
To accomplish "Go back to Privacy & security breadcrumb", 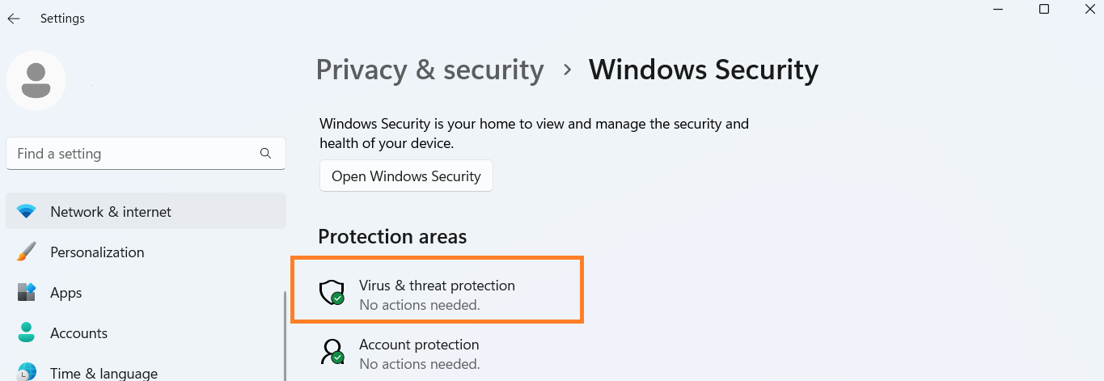I will 429,70.
